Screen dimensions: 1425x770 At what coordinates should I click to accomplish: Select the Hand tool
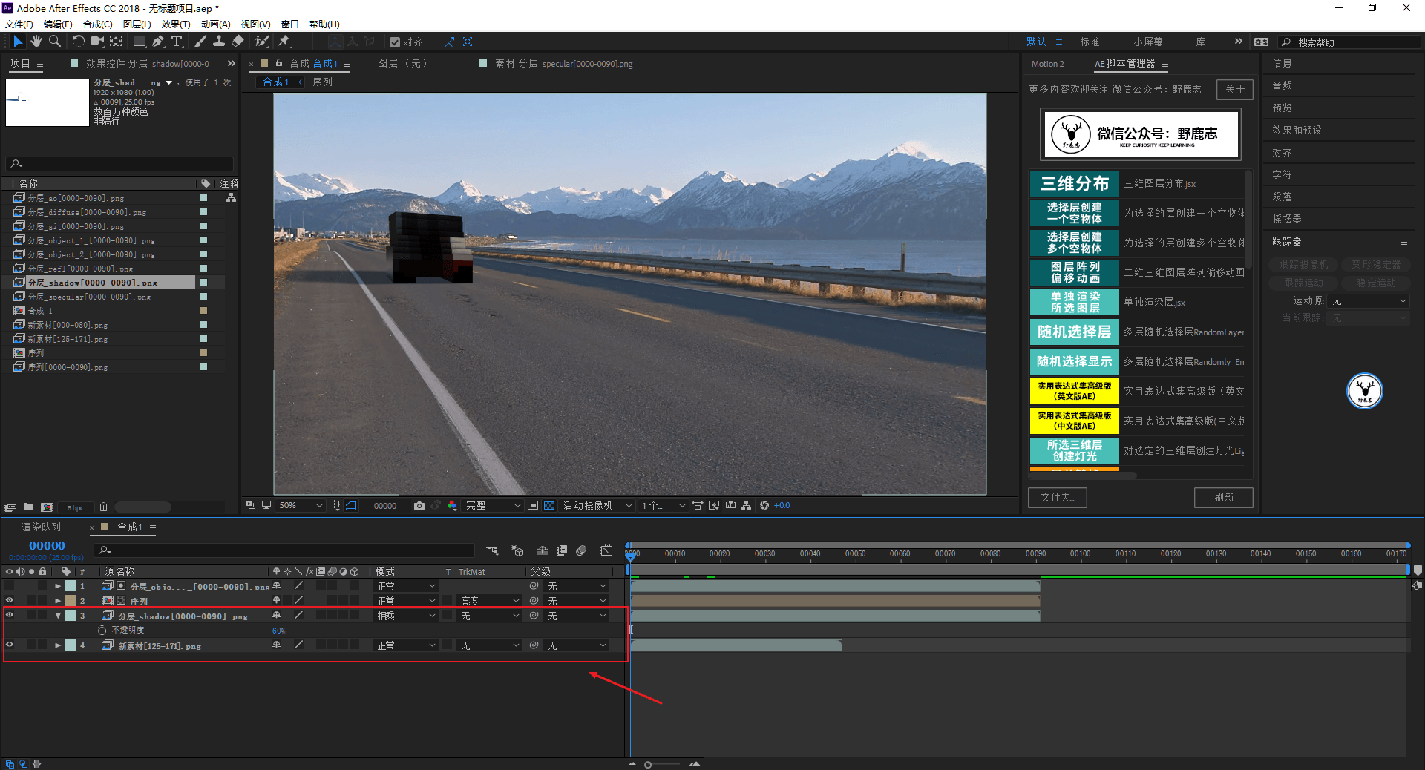click(36, 42)
